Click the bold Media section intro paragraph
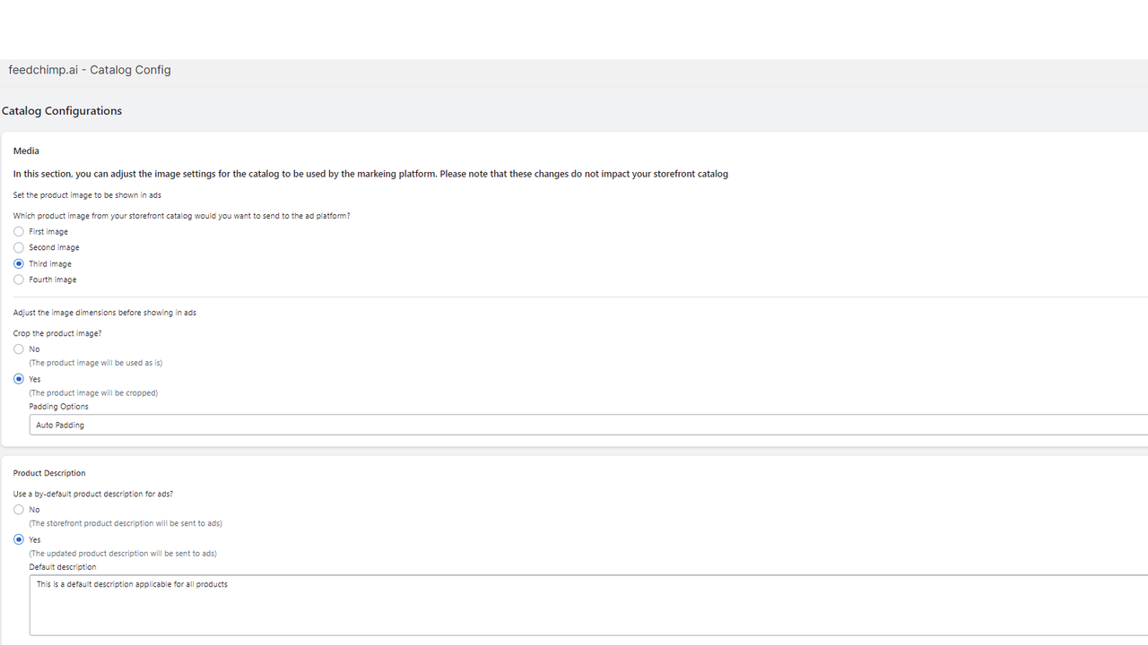This screenshot has width=1148, height=645. (370, 174)
